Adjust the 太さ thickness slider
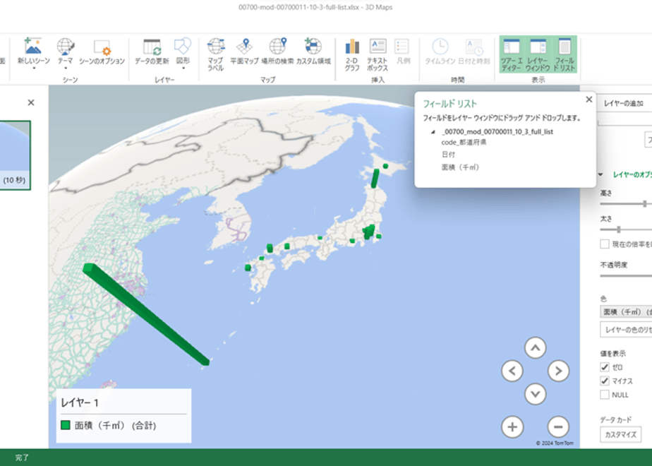 (x=619, y=229)
